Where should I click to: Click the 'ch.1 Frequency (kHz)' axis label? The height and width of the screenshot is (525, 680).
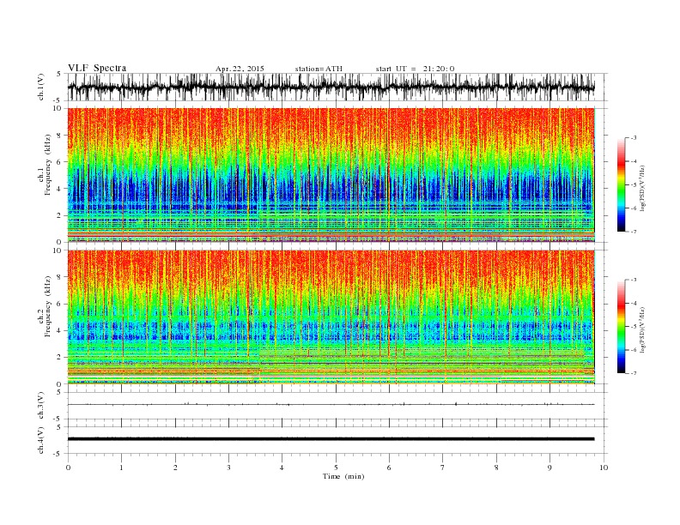tap(45, 165)
